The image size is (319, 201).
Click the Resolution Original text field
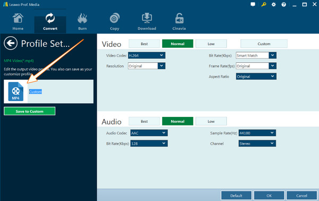143,66
